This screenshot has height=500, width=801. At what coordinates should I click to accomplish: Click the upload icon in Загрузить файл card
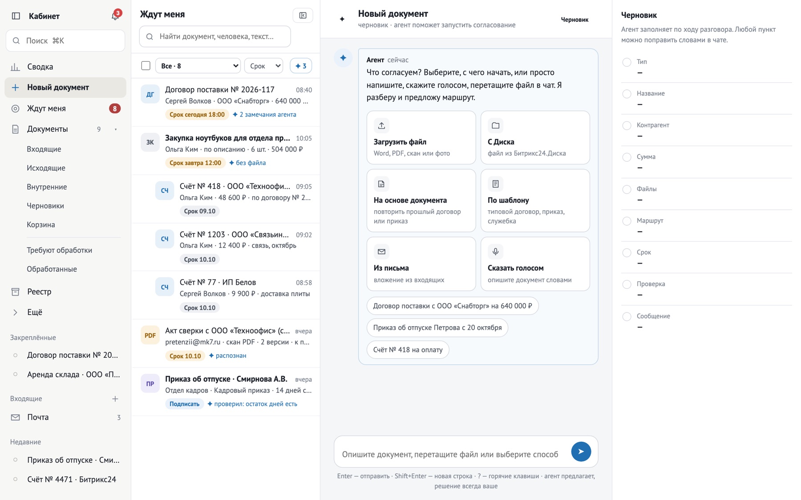[381, 126]
